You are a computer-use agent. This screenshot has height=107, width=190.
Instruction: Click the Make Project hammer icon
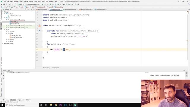16,4
